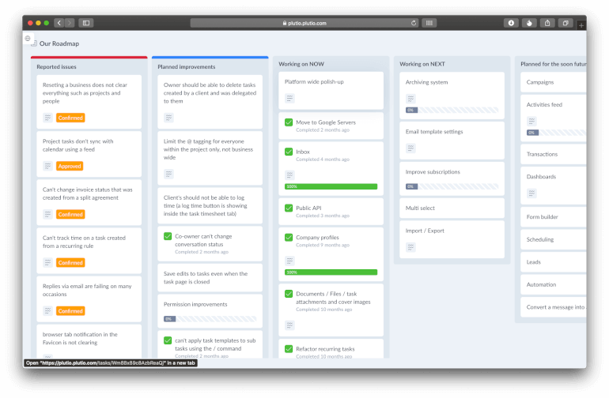Open description icon on Email template settings card
The height and width of the screenshot is (398, 609).
410,148
